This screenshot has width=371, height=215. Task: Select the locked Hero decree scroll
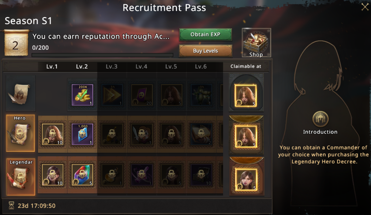(21, 133)
